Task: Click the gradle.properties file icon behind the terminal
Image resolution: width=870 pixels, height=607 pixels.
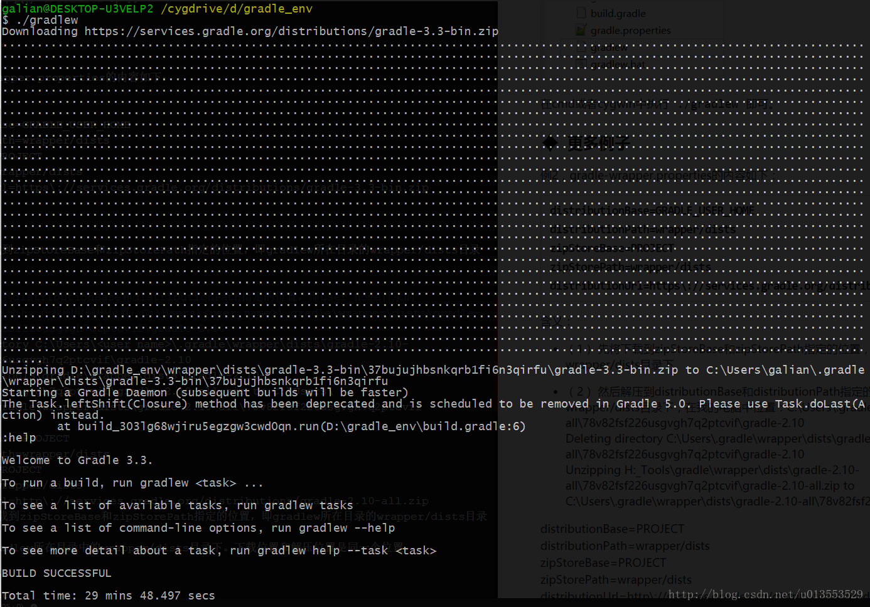Action: (581, 29)
